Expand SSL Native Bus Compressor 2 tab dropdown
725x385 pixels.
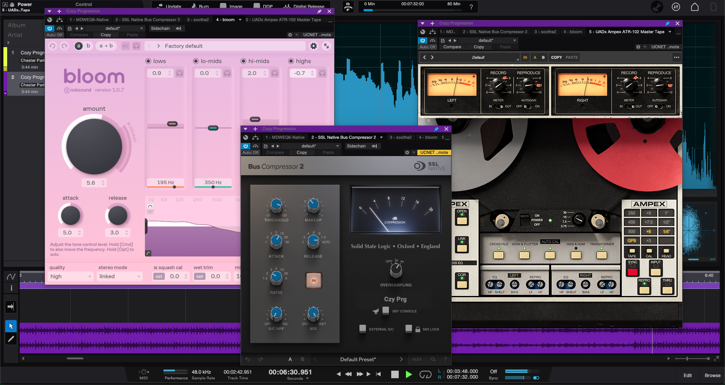[x=381, y=137]
